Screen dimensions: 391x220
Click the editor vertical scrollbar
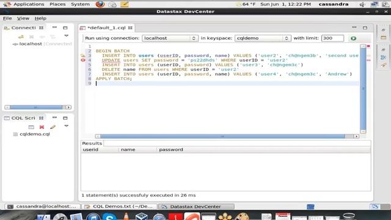tap(363, 89)
